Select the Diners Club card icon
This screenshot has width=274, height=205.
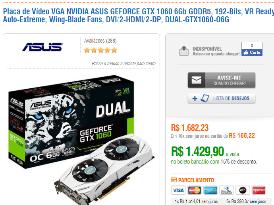[x=226, y=190]
